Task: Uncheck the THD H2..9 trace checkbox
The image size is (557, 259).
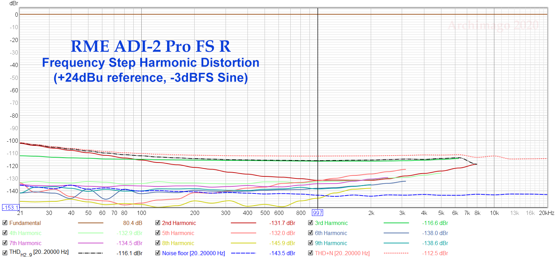Action: [x=5, y=253]
